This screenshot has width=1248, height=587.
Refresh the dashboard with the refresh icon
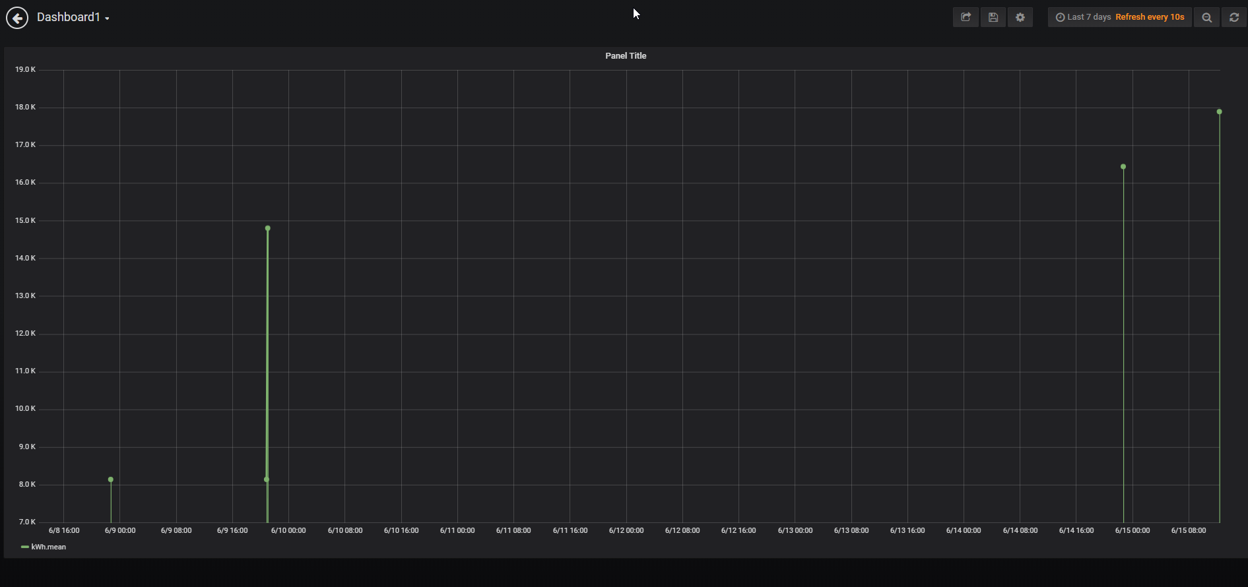[x=1234, y=17]
